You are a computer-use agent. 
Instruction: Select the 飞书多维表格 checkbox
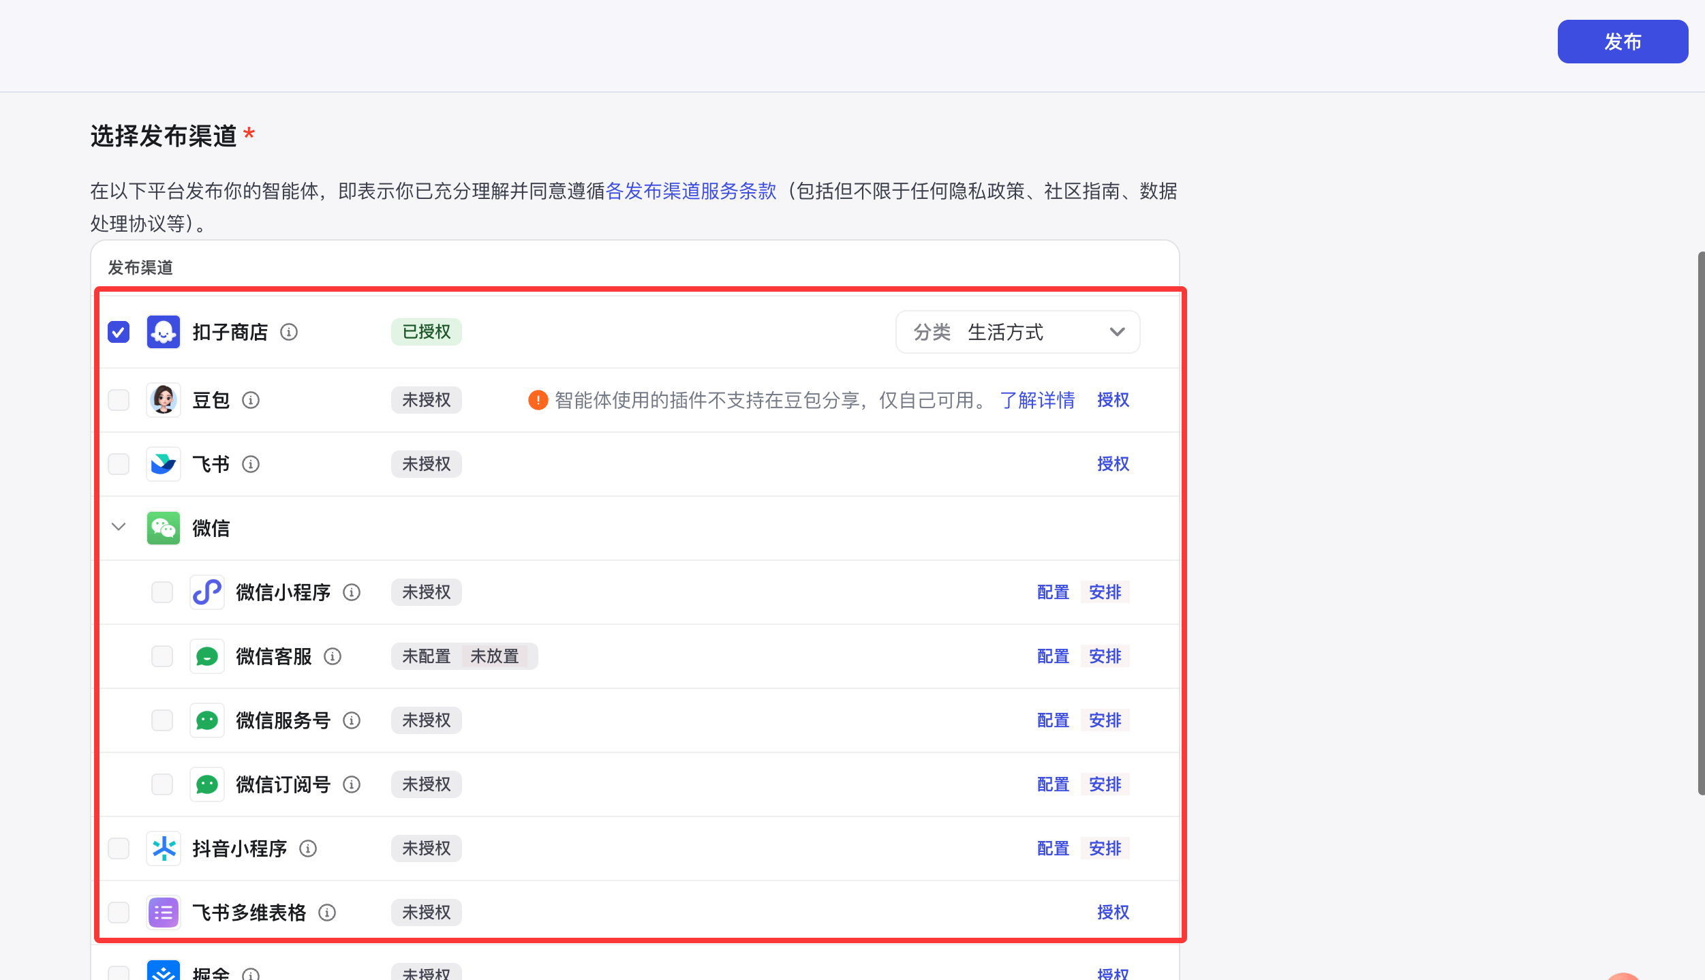pyautogui.click(x=119, y=913)
